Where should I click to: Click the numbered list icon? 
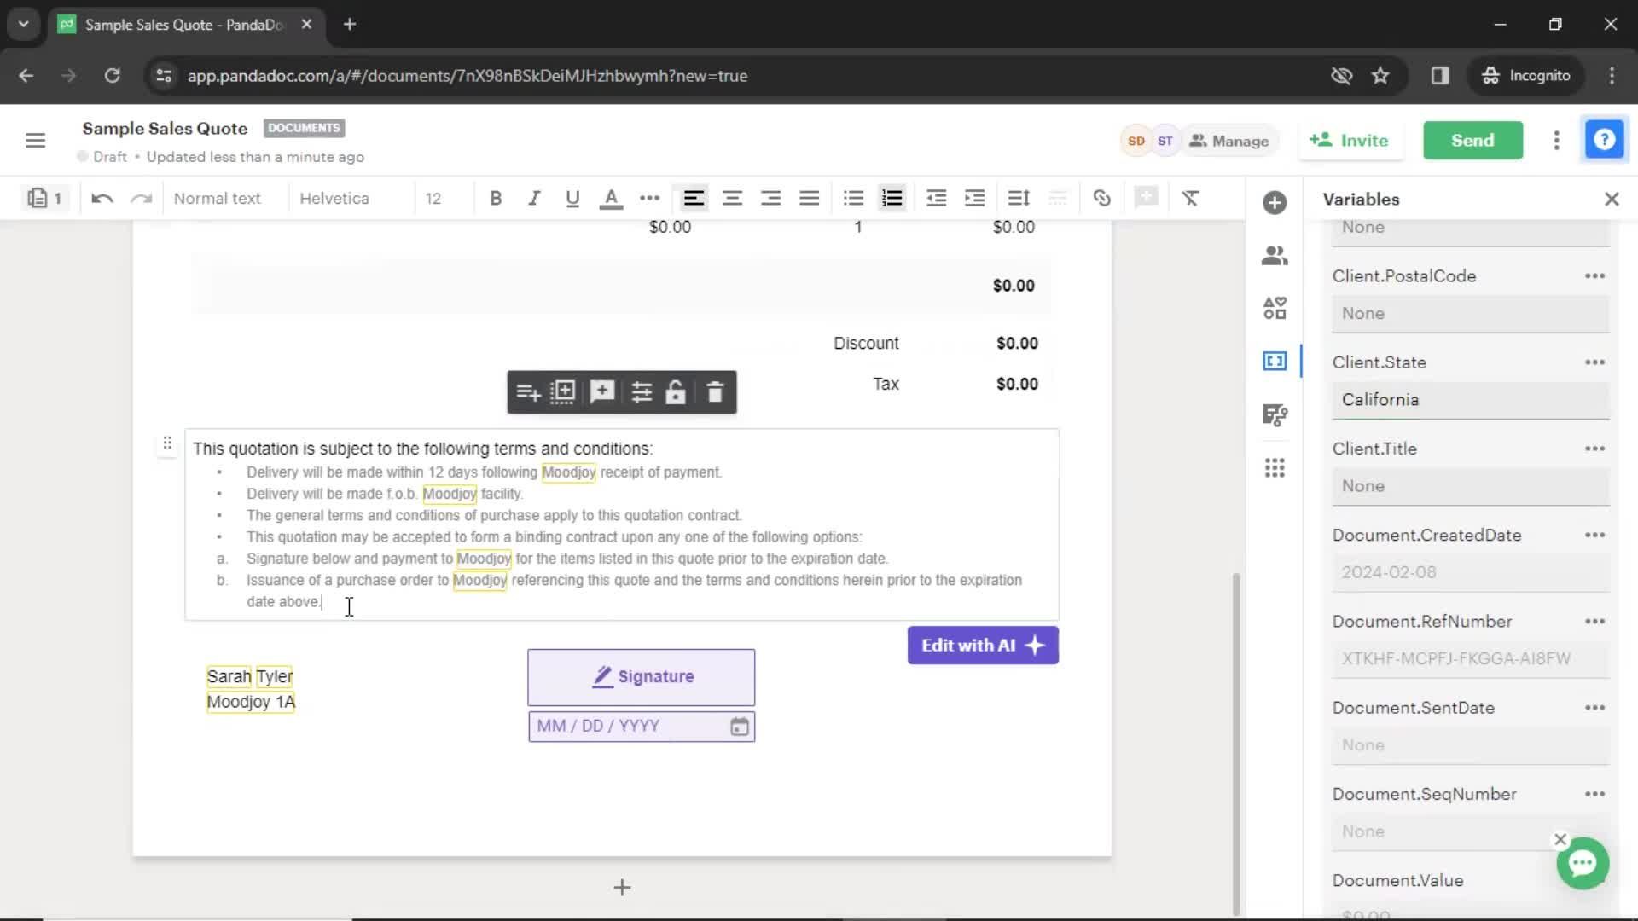pyautogui.click(x=892, y=198)
